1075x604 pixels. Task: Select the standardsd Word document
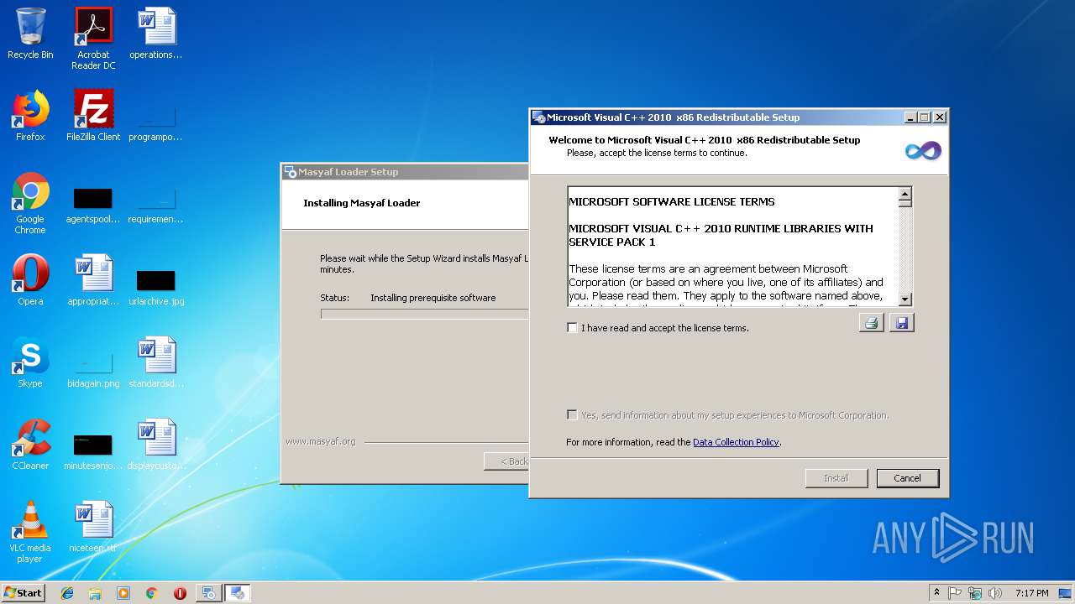click(156, 362)
